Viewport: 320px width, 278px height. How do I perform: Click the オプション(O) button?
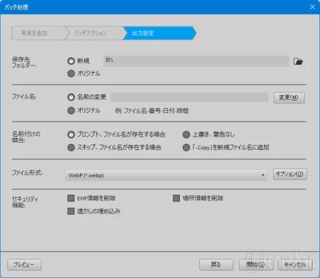pos(290,174)
